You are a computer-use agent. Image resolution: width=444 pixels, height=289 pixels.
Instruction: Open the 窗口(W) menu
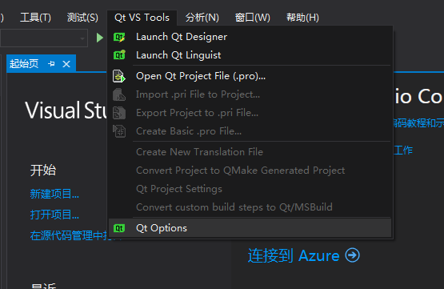(252, 18)
